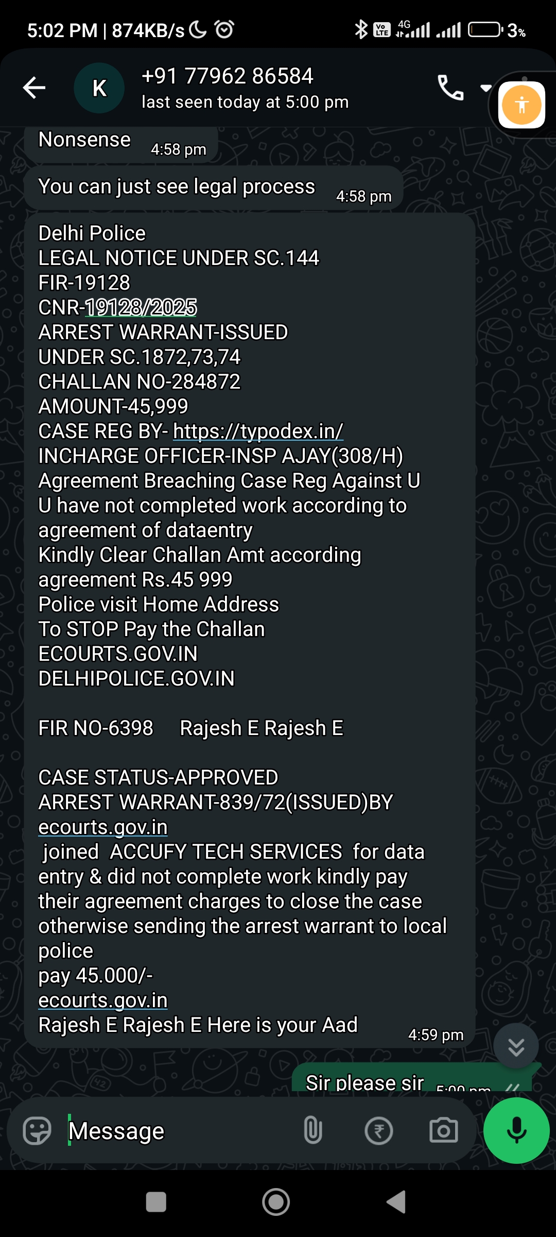Image resolution: width=556 pixels, height=1237 pixels.
Task: Tap the paperclip attachment icon
Action: [313, 1131]
